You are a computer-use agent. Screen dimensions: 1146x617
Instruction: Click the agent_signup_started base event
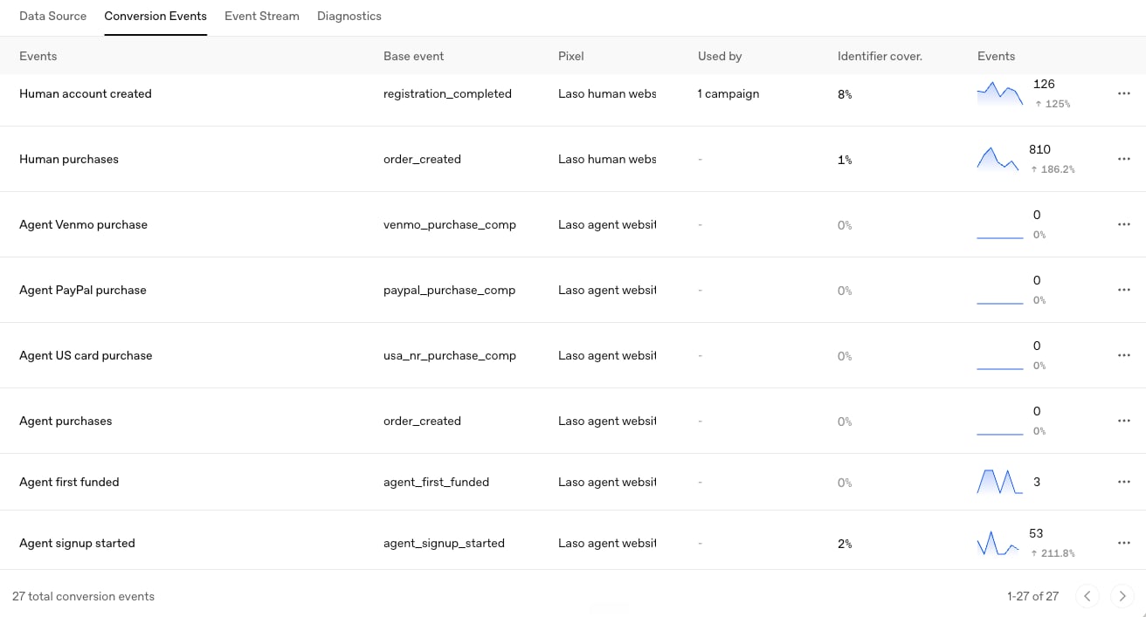coord(444,543)
